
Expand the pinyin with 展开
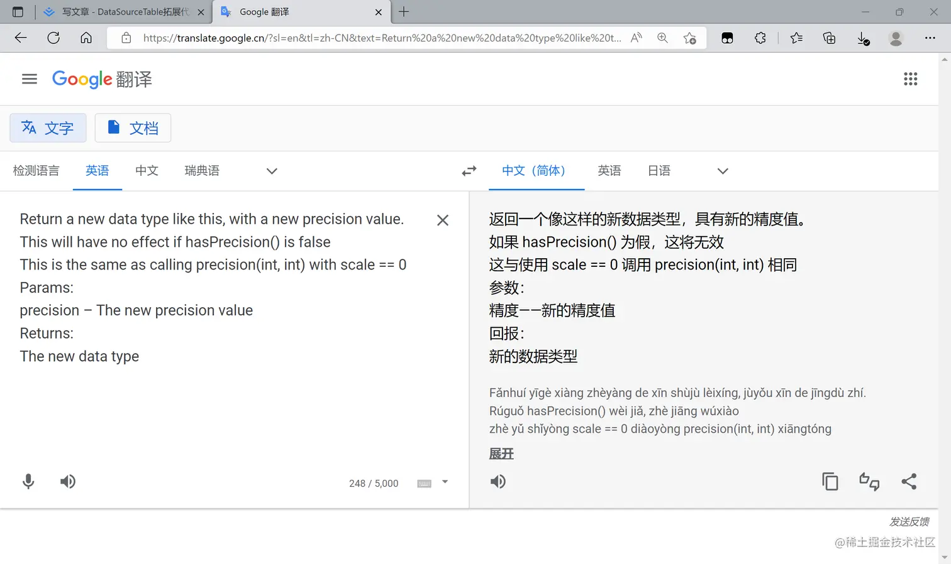pyautogui.click(x=501, y=454)
